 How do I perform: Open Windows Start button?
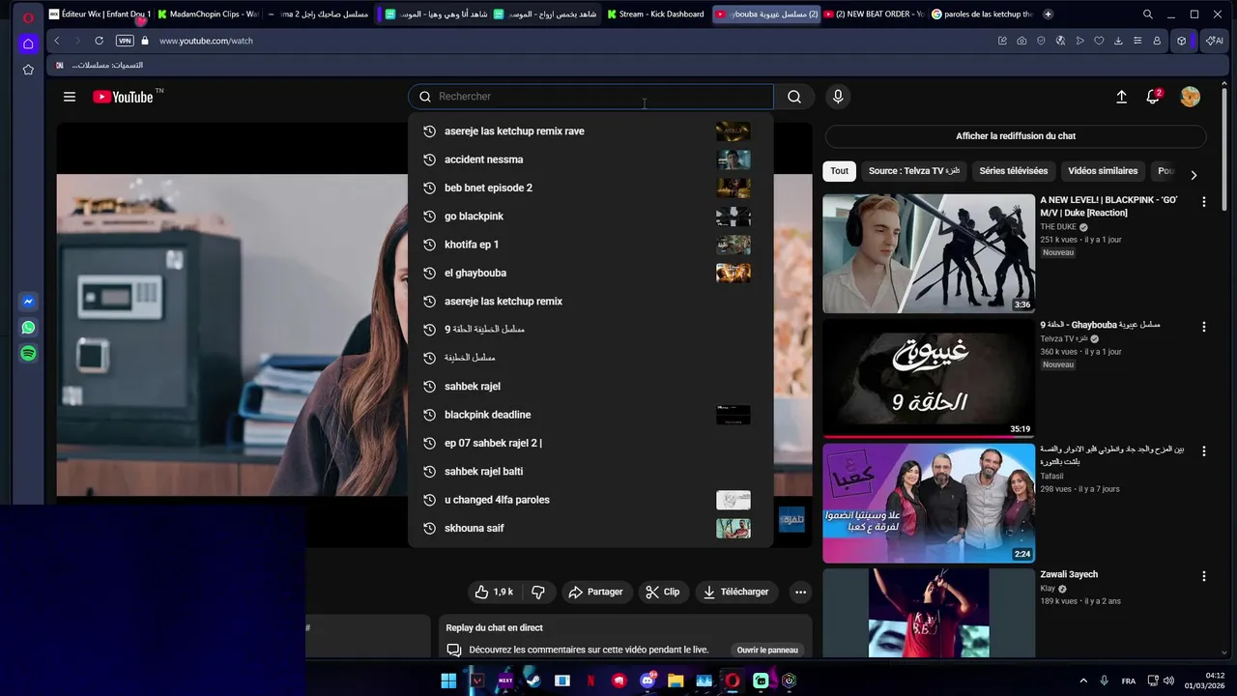(x=448, y=681)
